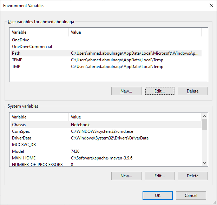This screenshot has height=205, width=217.
Task: Select the TEMP user variable row
Action: (17, 60)
